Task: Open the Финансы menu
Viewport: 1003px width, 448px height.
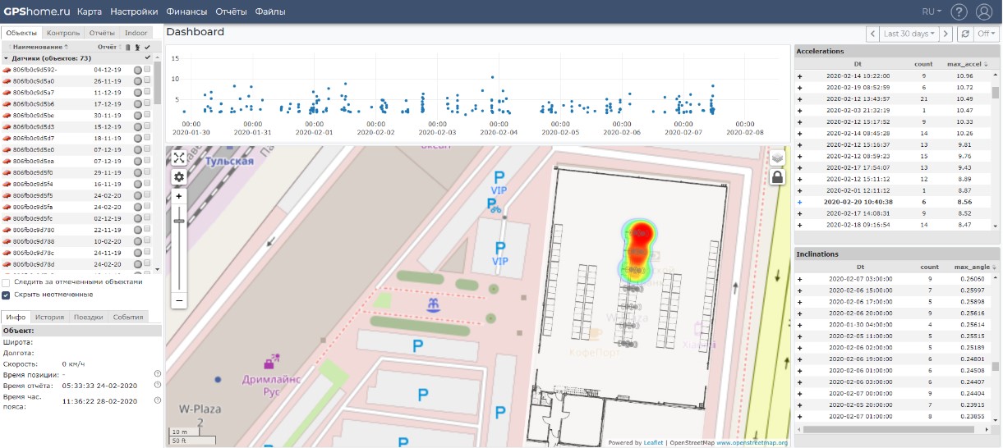Action: pyautogui.click(x=186, y=12)
